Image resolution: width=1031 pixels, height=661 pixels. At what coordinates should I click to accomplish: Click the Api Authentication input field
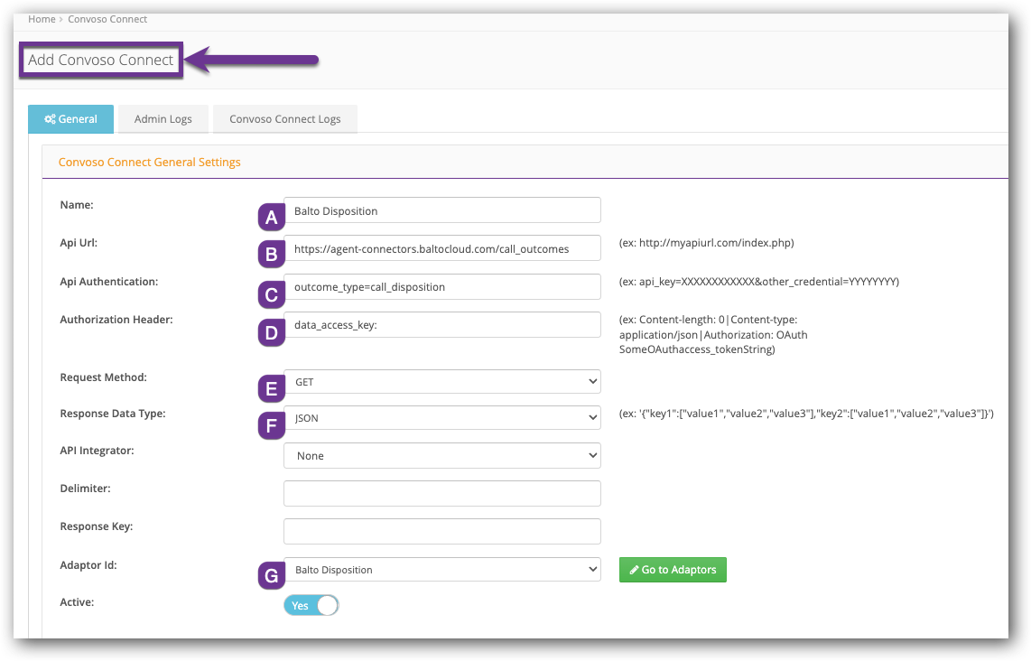point(441,287)
